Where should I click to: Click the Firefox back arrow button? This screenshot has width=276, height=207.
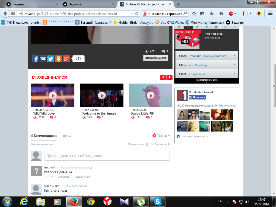point(5,13)
